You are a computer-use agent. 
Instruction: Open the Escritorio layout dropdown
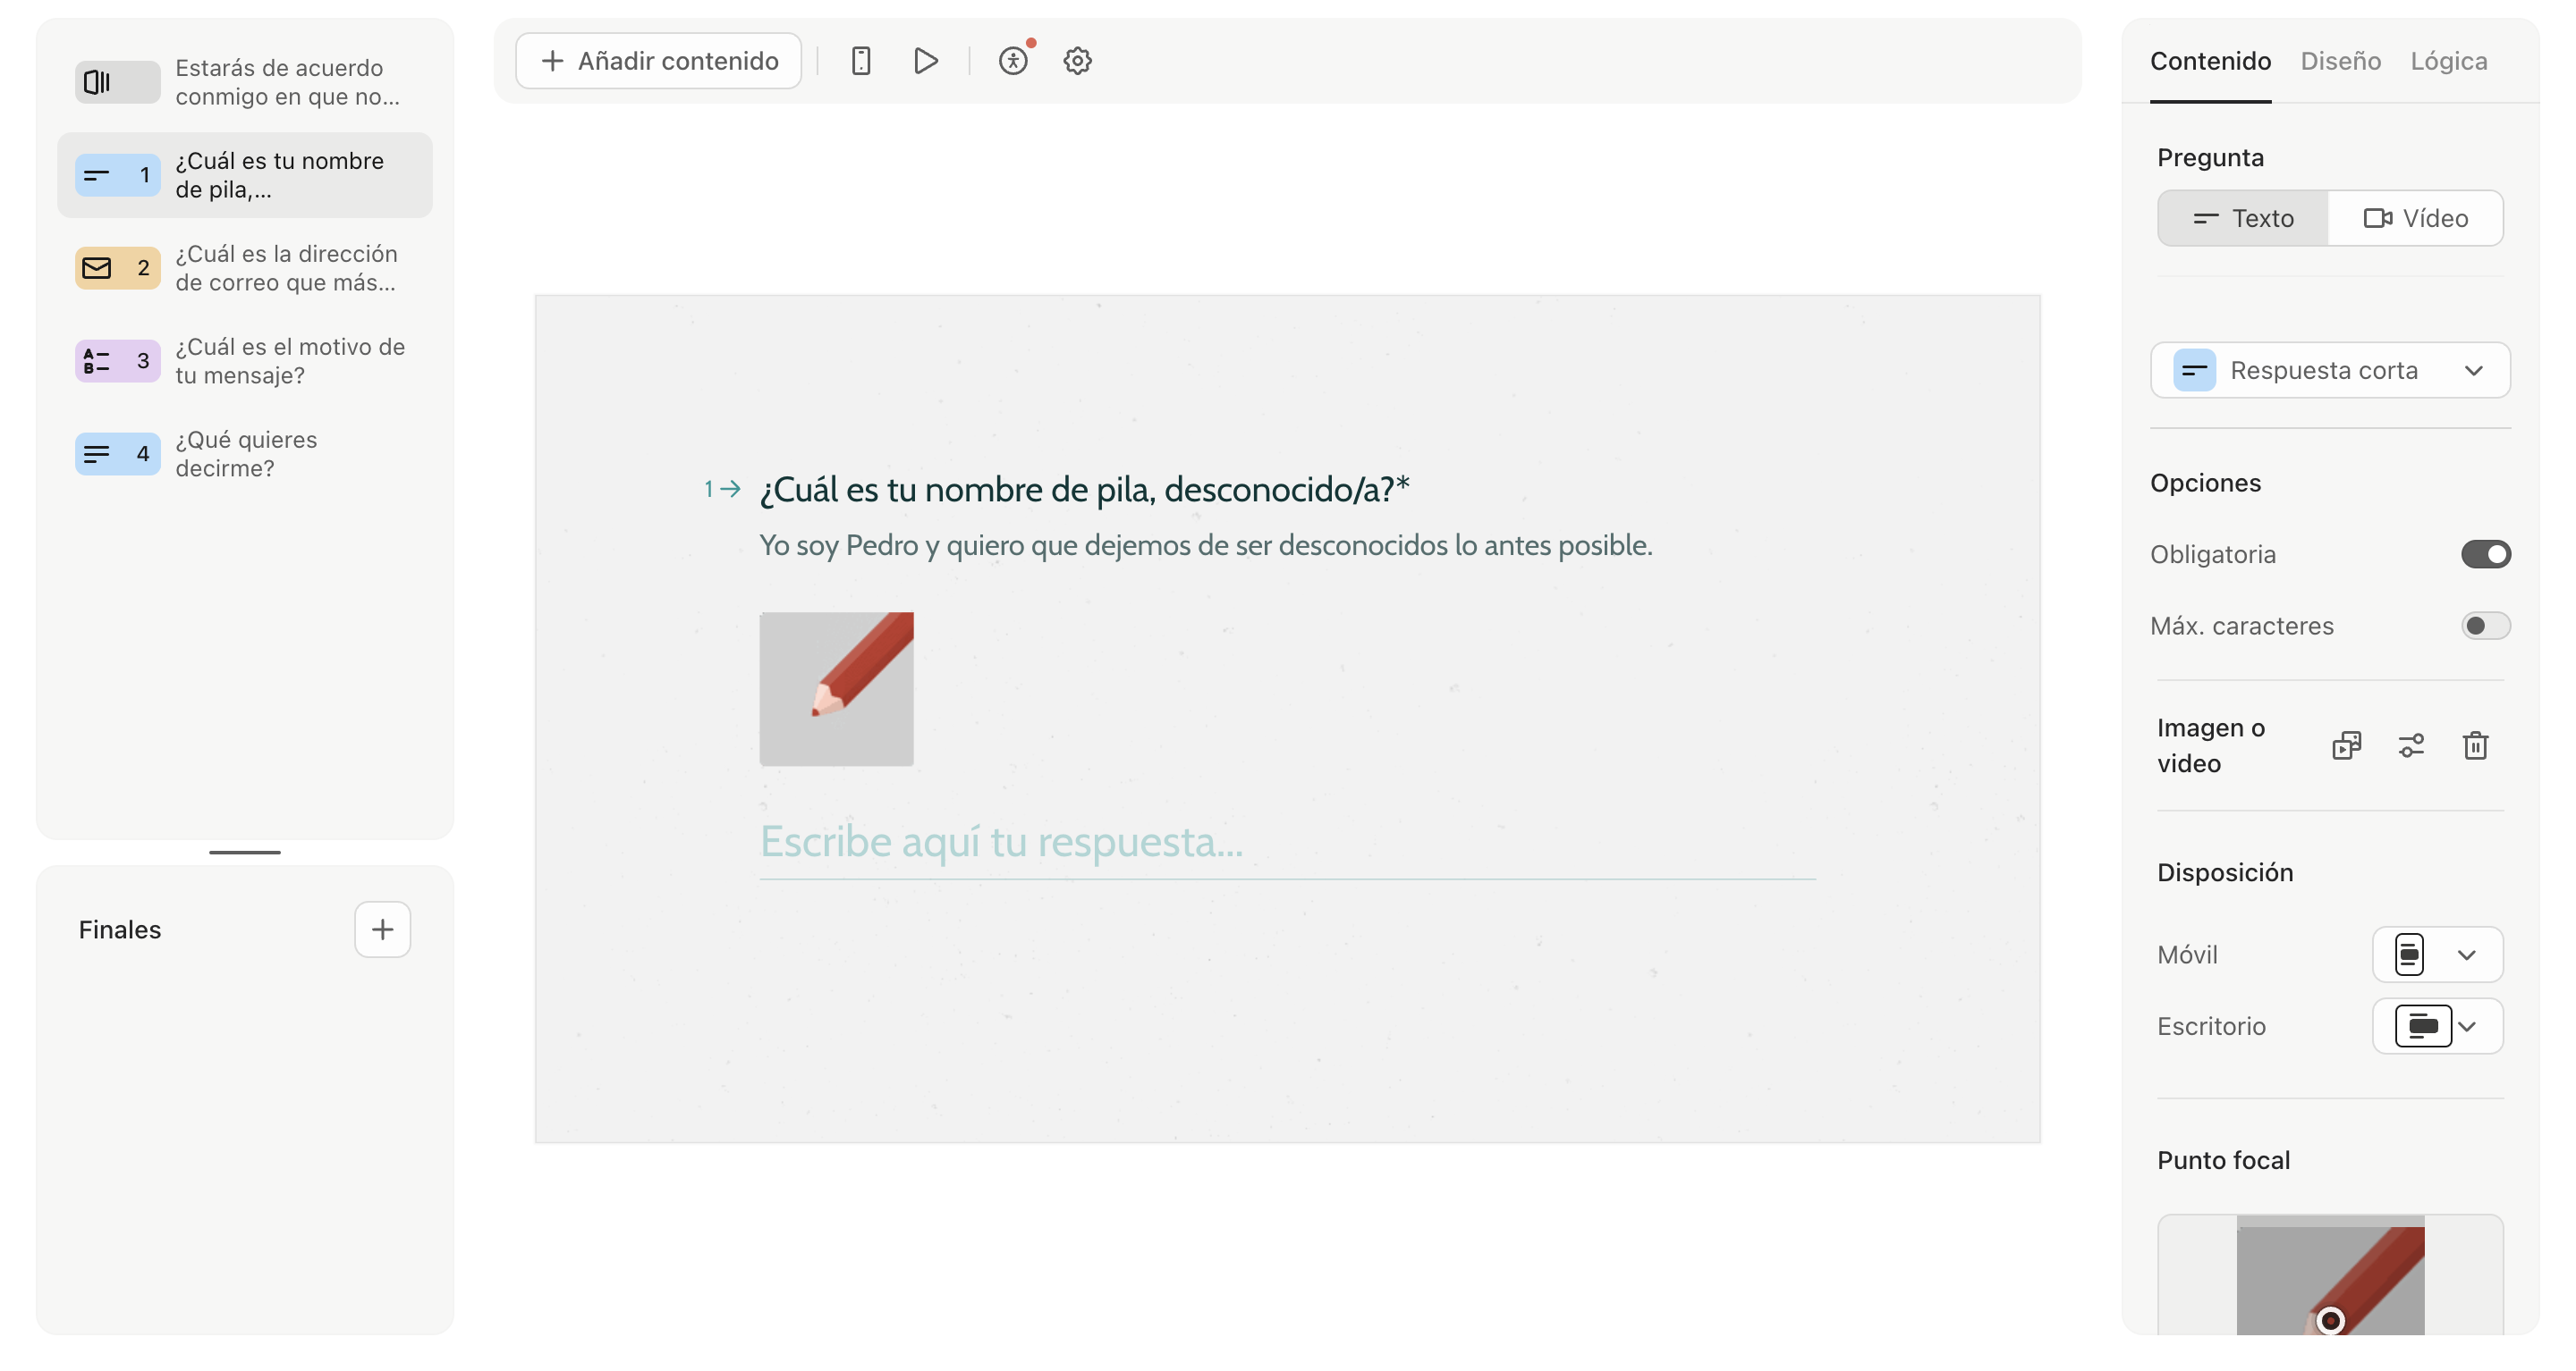point(2467,1026)
